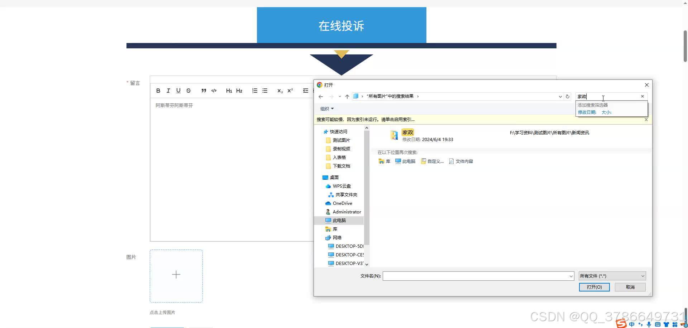
Task: Insert an ordered list
Action: 255,91
